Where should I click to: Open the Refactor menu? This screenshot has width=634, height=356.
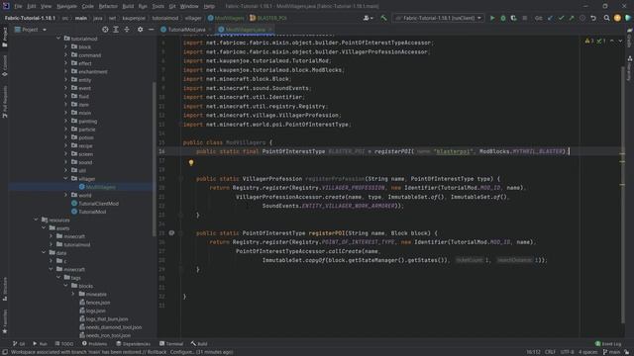coord(108,6)
